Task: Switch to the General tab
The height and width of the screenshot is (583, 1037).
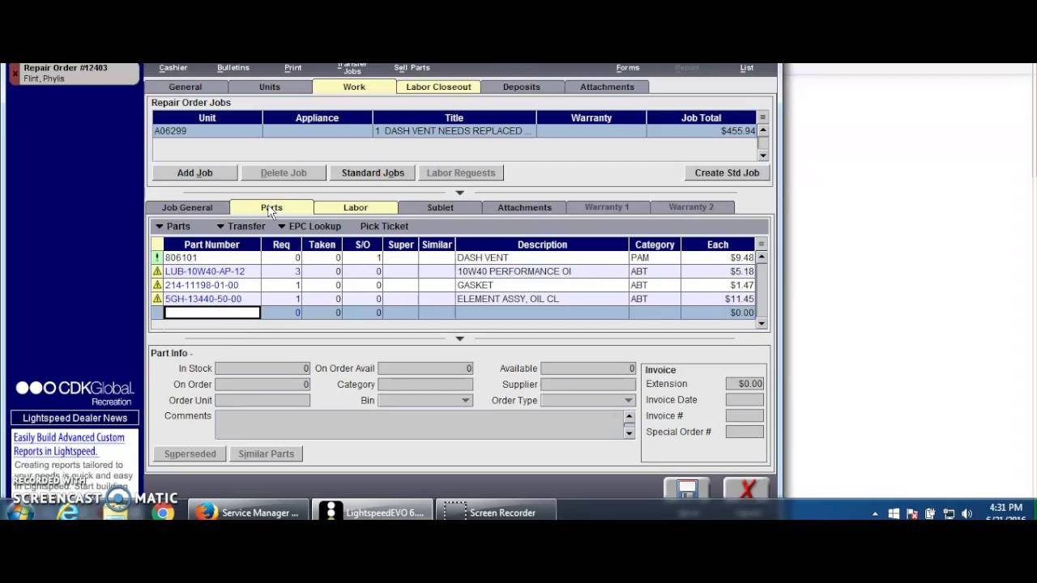Action: point(186,87)
